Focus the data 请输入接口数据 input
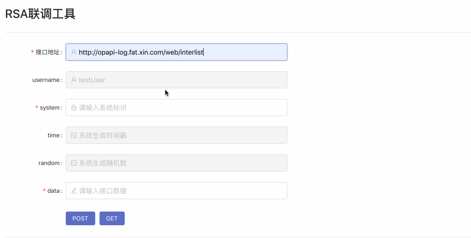This screenshot has width=471, height=238. pos(179,191)
